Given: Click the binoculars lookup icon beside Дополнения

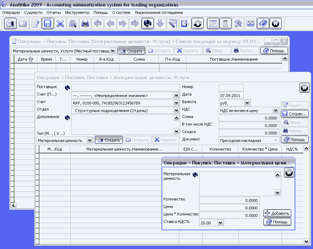Looking at the screenshot, I should click(67, 117).
